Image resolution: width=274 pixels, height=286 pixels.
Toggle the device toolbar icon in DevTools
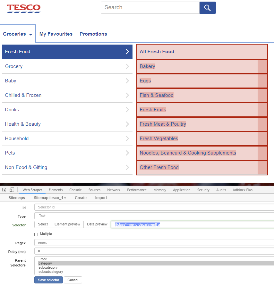tap(12, 190)
